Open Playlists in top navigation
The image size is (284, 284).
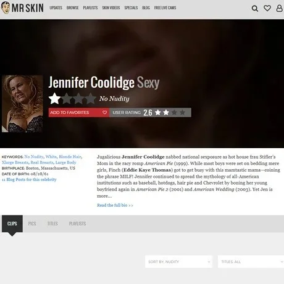coord(90,8)
